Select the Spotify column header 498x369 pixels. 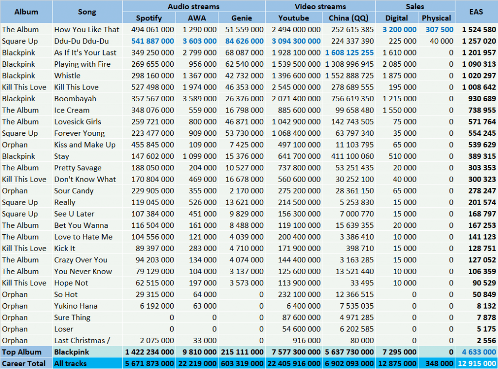(x=149, y=18)
